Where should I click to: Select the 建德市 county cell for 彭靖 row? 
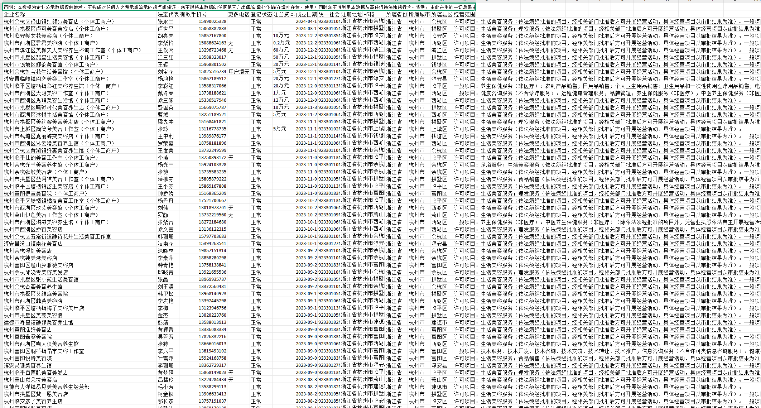pyautogui.click(x=441, y=322)
